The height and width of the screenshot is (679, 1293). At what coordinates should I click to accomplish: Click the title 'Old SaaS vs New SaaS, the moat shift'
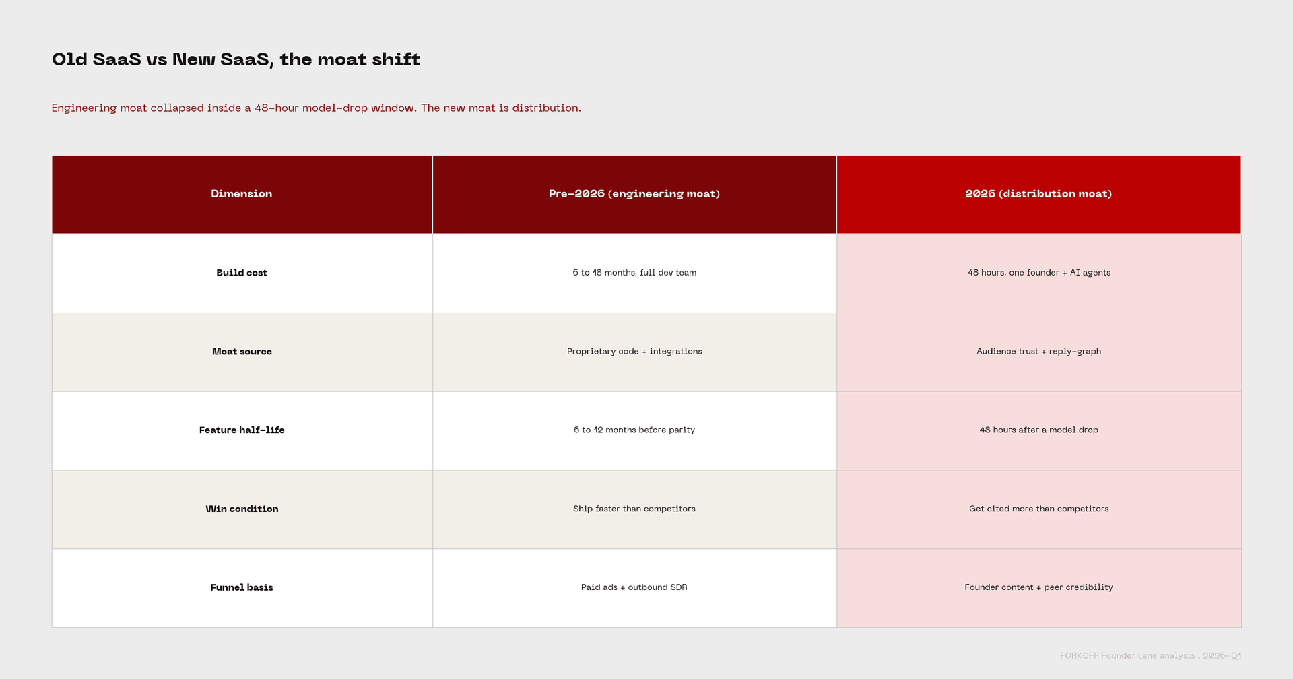click(x=236, y=59)
